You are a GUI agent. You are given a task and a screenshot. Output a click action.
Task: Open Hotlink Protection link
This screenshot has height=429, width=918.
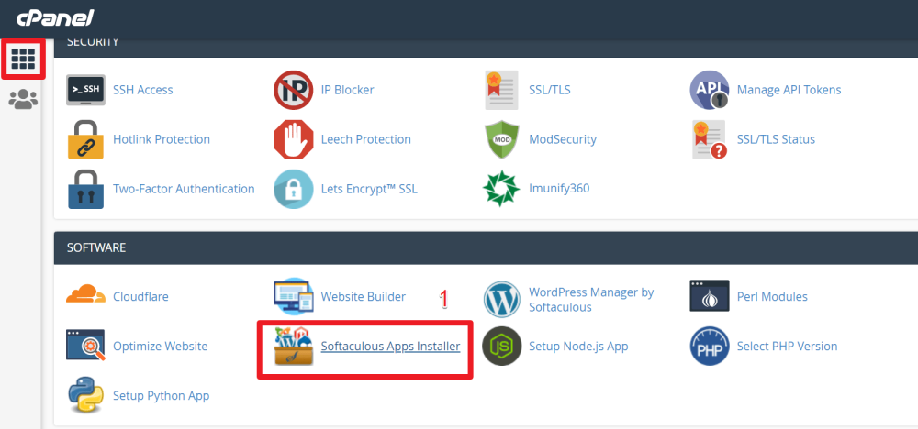pos(162,139)
